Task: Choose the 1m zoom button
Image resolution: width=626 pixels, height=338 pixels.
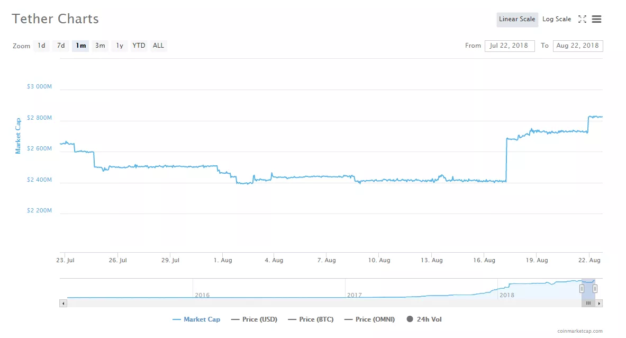Action: point(80,46)
